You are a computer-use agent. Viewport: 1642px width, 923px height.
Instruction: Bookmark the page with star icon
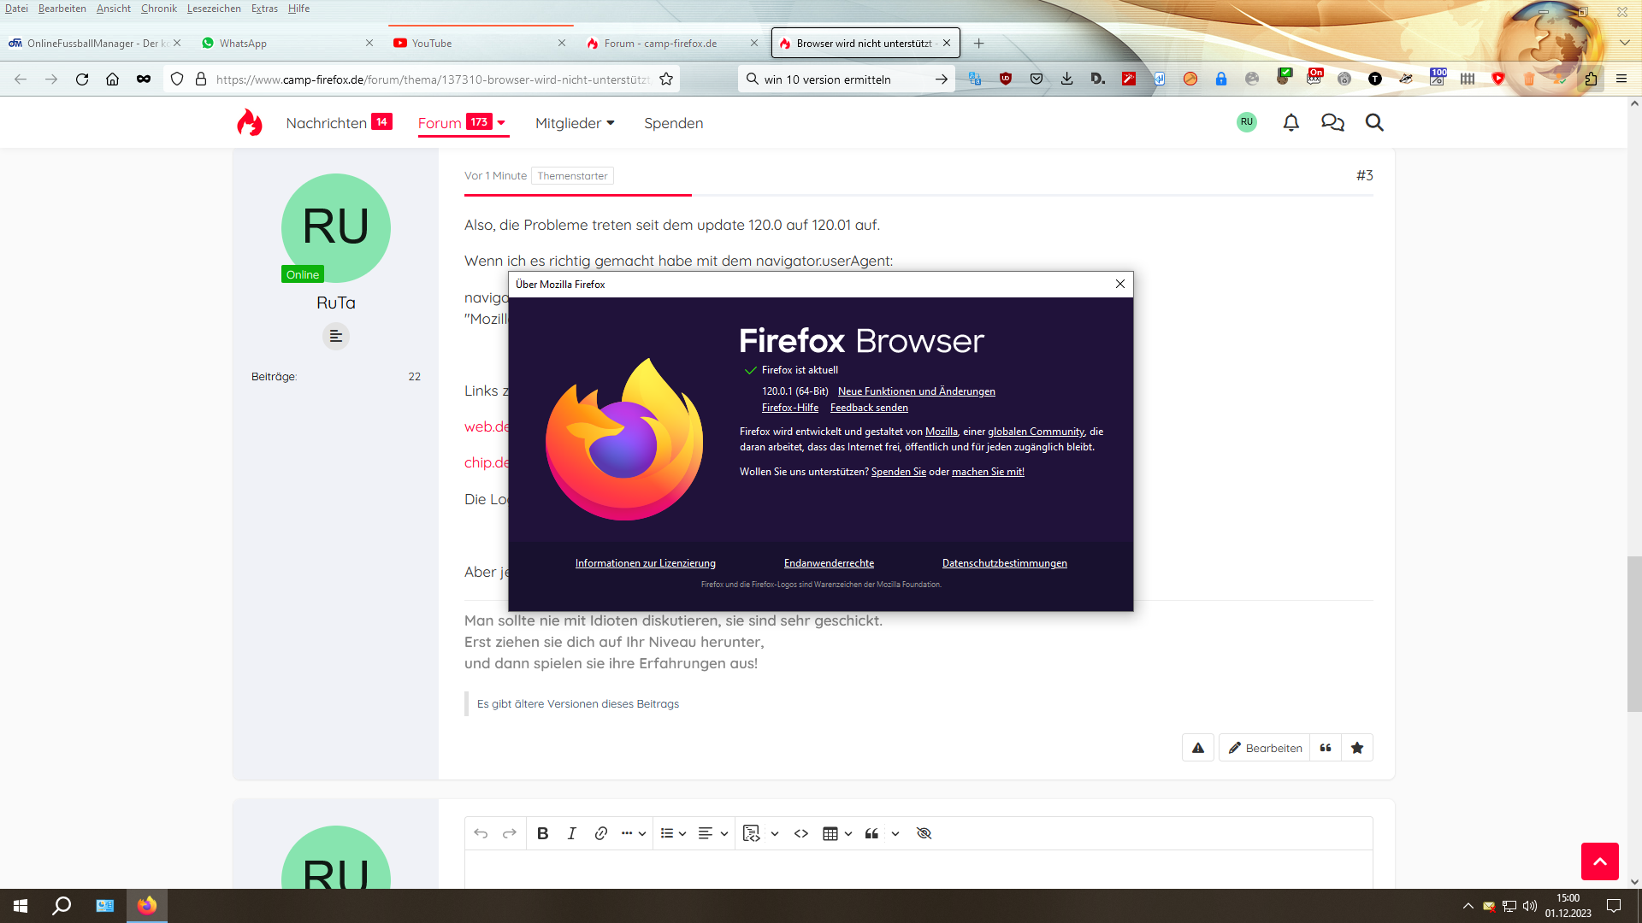(x=666, y=79)
